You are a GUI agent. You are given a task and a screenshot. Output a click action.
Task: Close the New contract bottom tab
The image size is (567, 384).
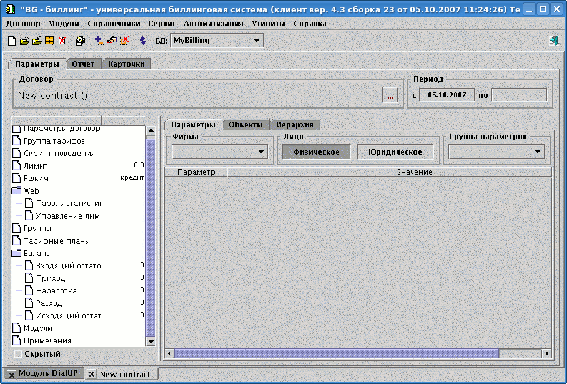[x=92, y=374]
